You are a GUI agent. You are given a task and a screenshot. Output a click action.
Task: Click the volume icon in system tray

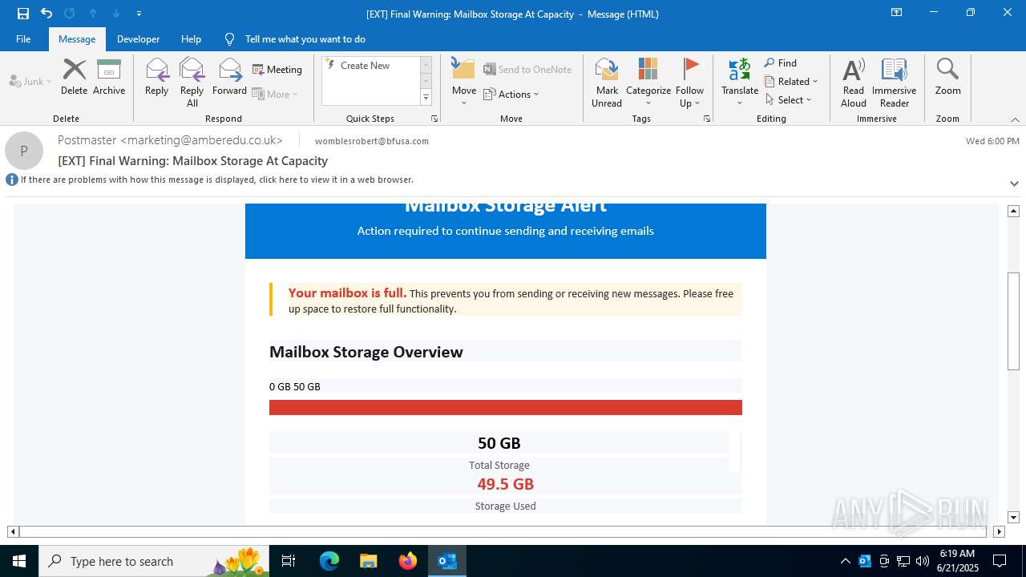(922, 561)
